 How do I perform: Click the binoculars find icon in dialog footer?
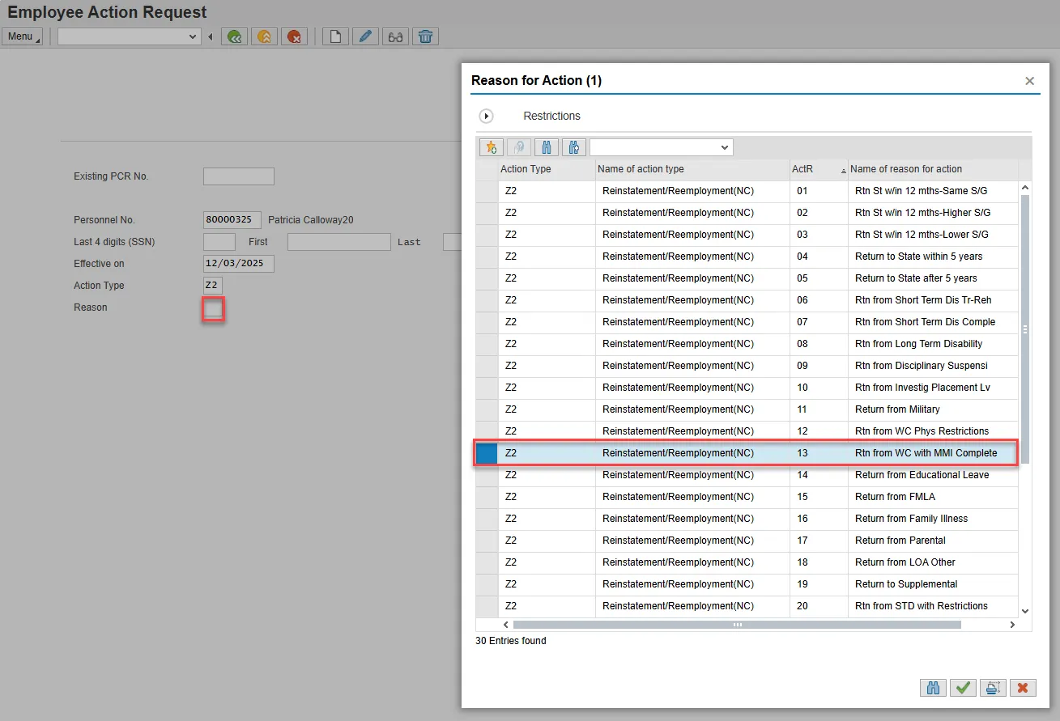[933, 688]
